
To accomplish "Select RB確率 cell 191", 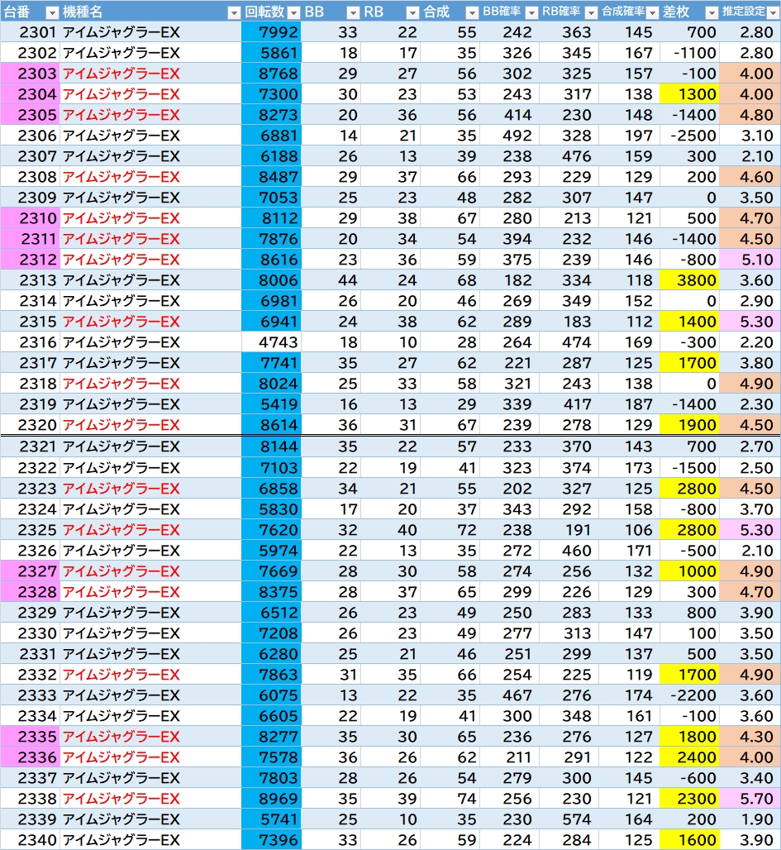I will [x=569, y=530].
